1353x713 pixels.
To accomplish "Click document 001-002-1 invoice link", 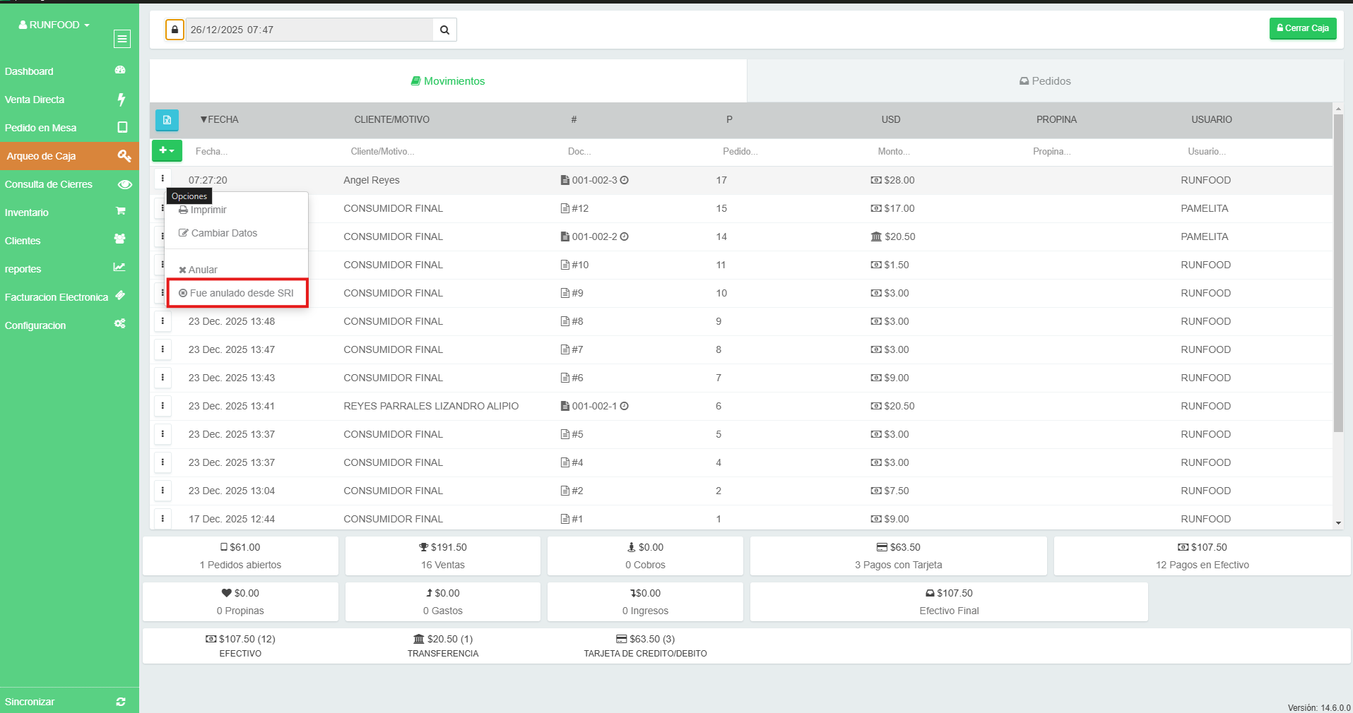I will [x=594, y=406].
